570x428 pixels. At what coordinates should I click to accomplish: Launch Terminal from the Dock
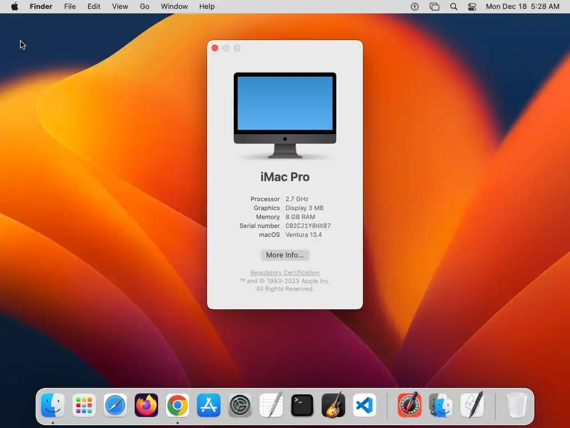tap(302, 405)
